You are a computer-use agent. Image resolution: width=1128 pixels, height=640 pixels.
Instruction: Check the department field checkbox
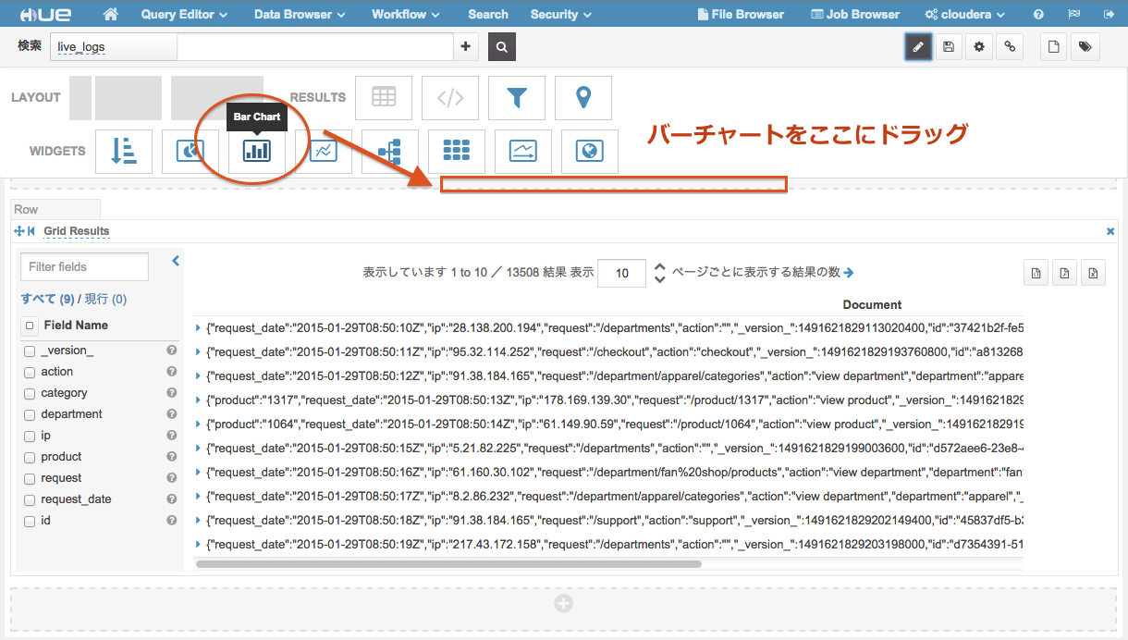click(x=30, y=415)
